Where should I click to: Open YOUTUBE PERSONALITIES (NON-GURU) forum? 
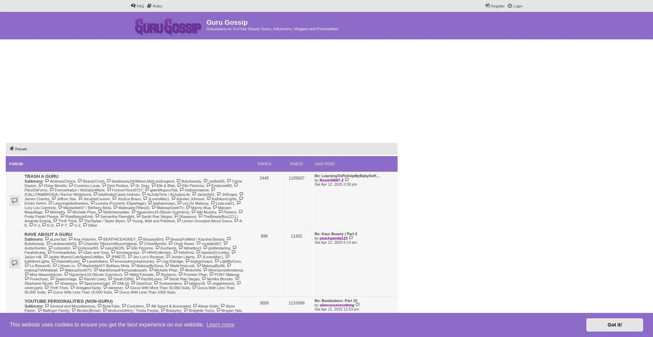pos(68,301)
